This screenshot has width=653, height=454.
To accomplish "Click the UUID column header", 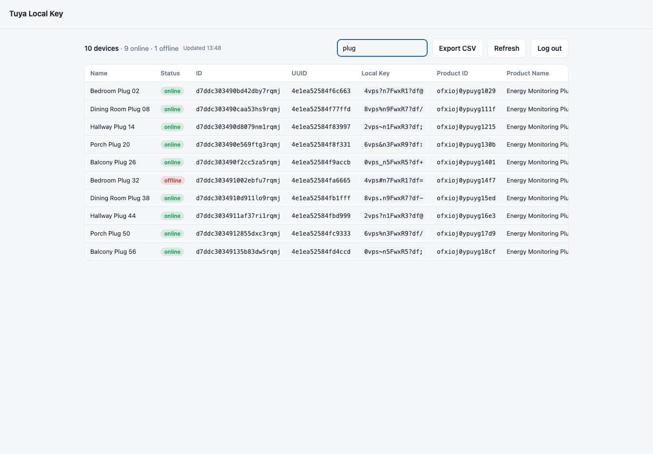I will click(299, 73).
